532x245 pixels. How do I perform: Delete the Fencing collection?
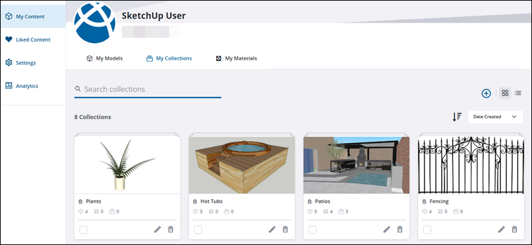pos(515,229)
